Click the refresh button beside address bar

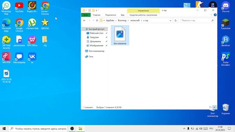176,21
